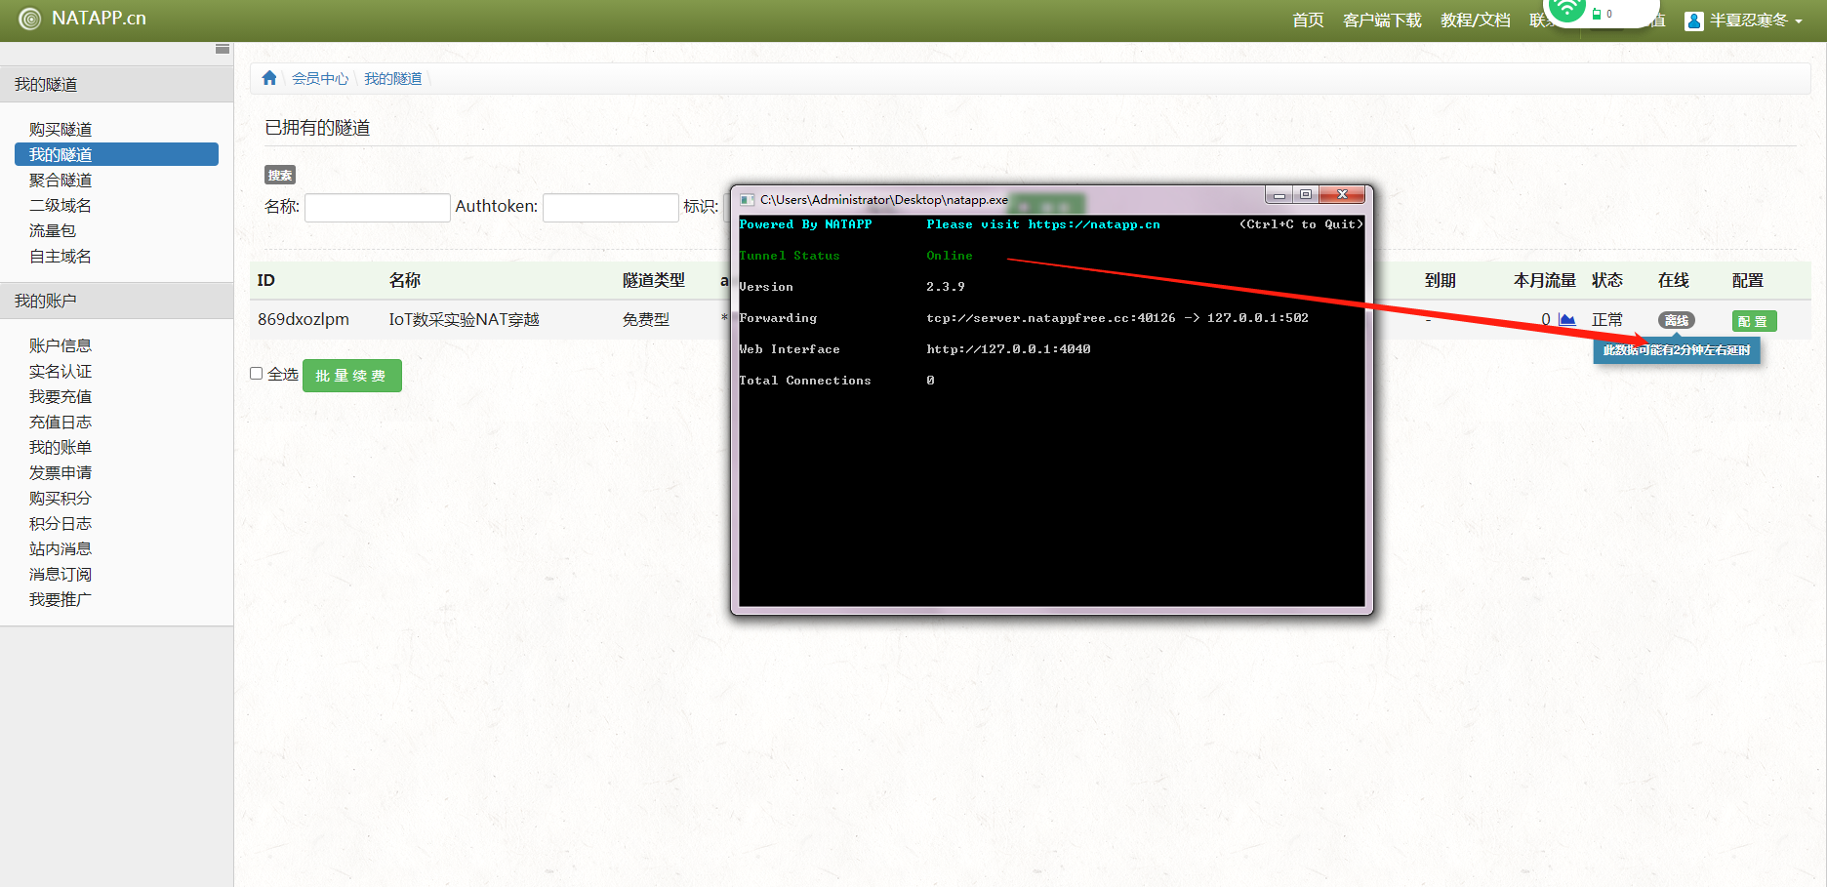The width and height of the screenshot is (1827, 887).
Task: Click the 到期 column header
Action: click(x=1441, y=281)
